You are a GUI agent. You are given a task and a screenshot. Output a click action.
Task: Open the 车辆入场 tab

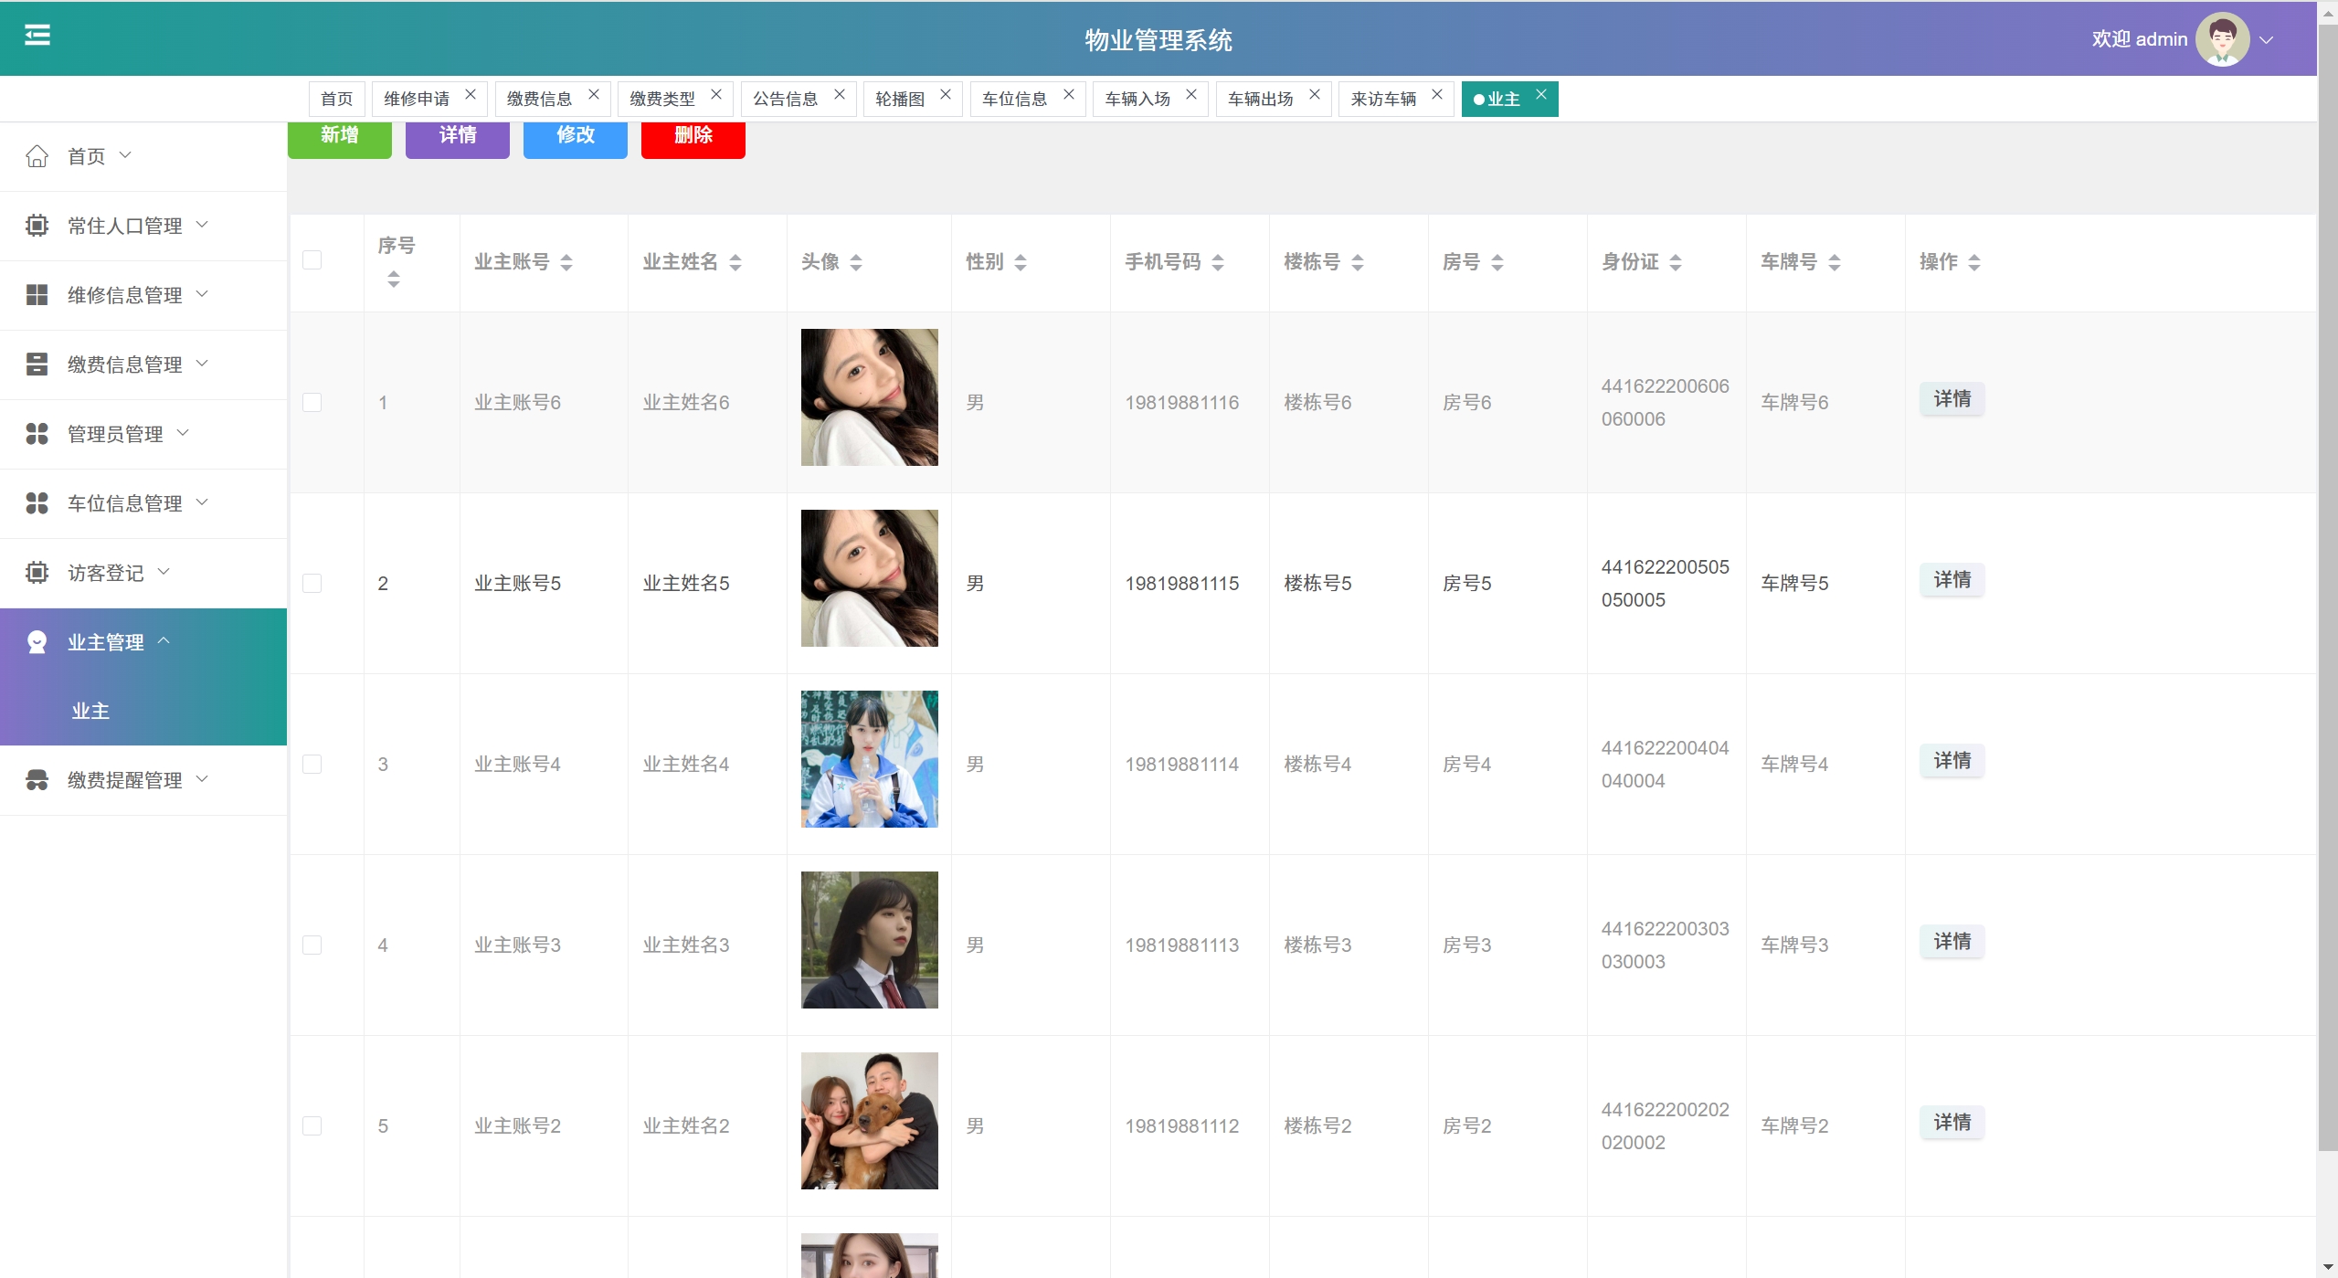pyautogui.click(x=1137, y=99)
